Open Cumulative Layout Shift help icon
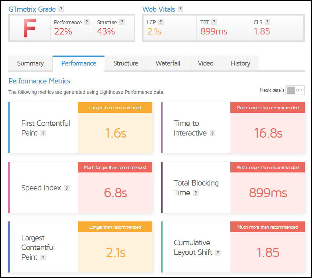Viewport: 312px width, 278px height. 218,252
